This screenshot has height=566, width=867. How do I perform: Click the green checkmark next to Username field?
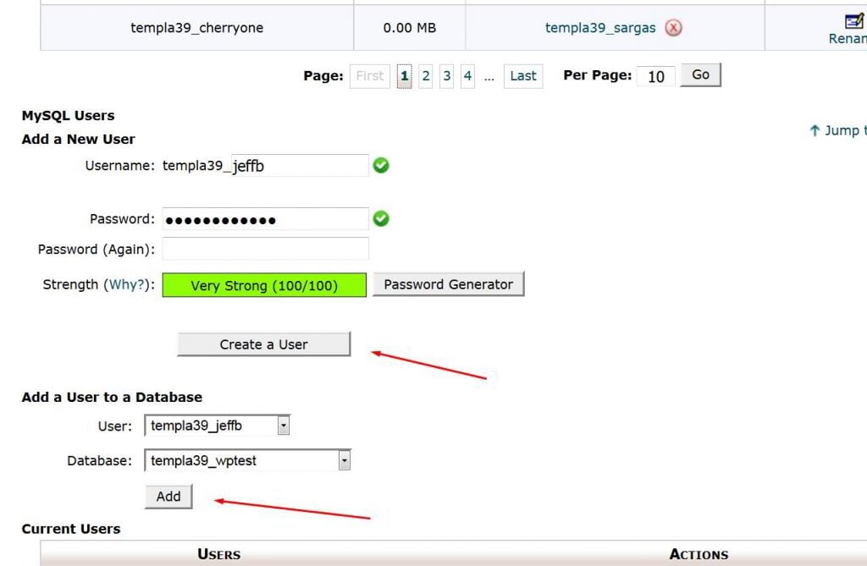pyautogui.click(x=381, y=166)
